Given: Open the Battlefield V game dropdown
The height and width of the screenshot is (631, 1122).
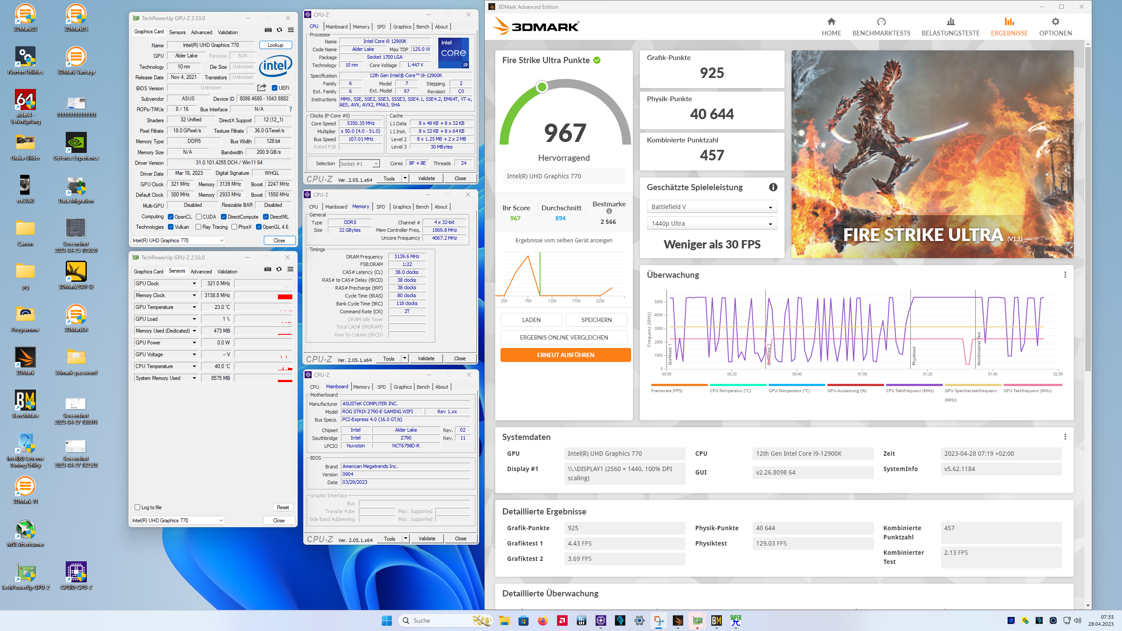Looking at the screenshot, I should pos(712,207).
